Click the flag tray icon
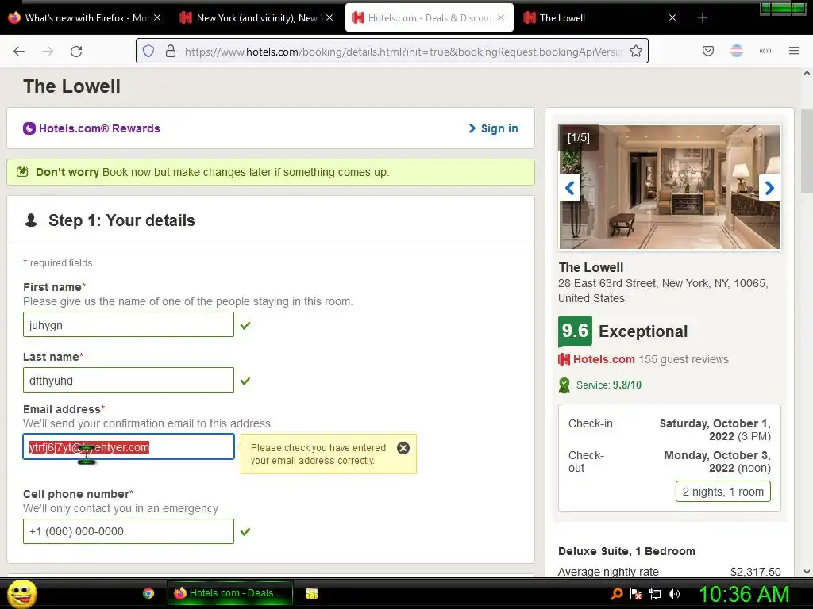This screenshot has height=609, width=813. pos(636,593)
